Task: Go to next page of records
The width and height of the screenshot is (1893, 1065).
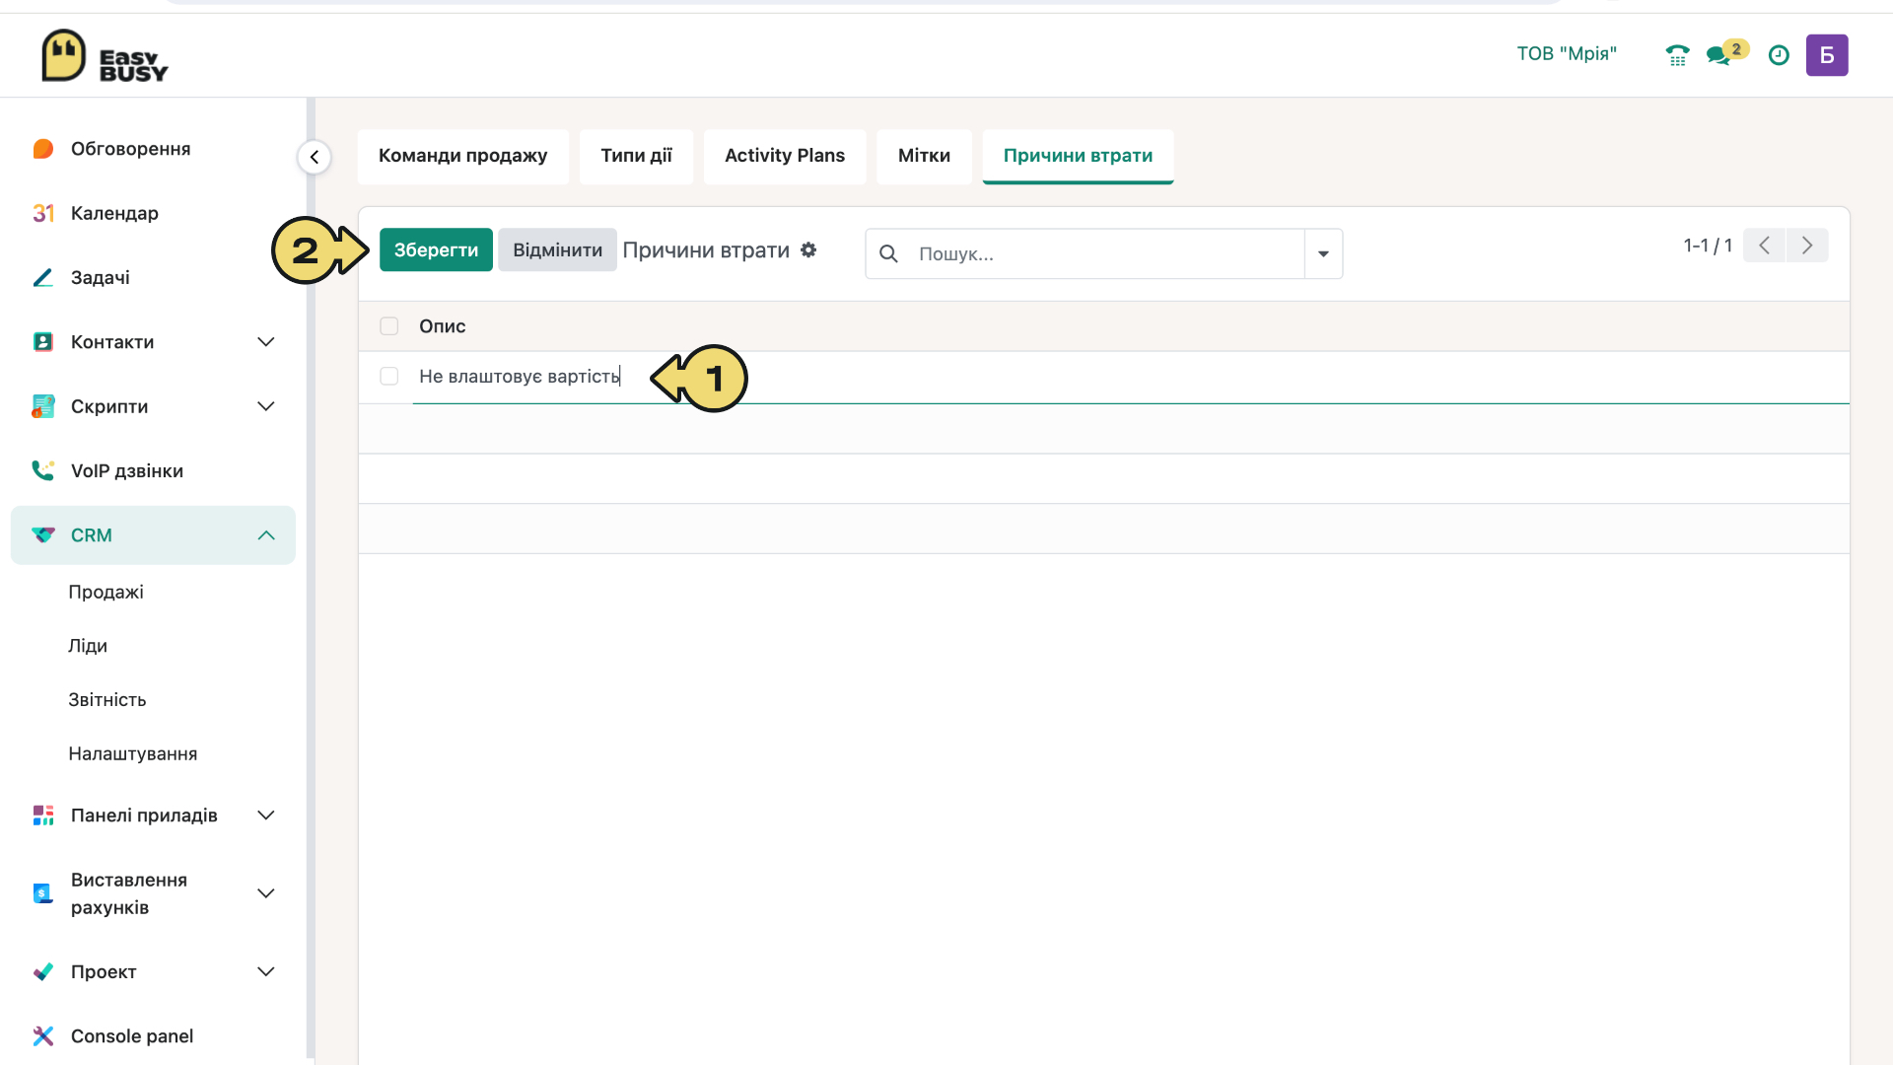Action: point(1807,246)
